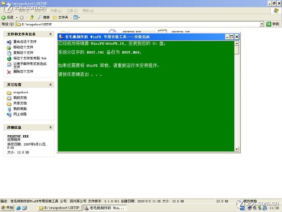The height and width of the screenshot is (212, 282).
Task: Click 重命名这个文件 task link
Action: point(25,42)
